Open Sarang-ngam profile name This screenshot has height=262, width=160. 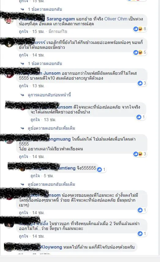[x=61, y=19]
